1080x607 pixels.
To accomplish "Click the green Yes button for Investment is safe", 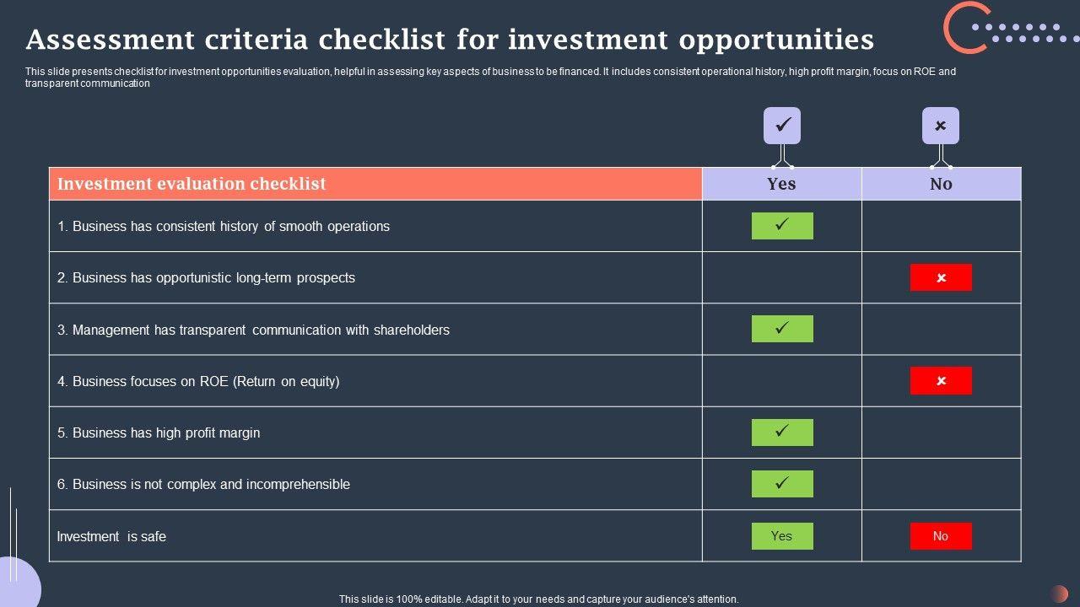I will [x=782, y=536].
